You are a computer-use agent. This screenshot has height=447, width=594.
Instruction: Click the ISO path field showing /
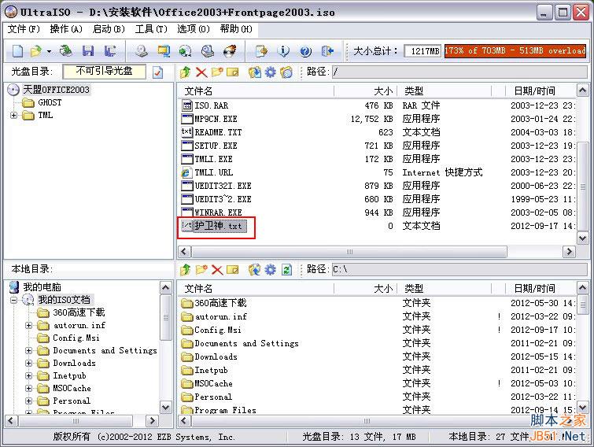[459, 72]
